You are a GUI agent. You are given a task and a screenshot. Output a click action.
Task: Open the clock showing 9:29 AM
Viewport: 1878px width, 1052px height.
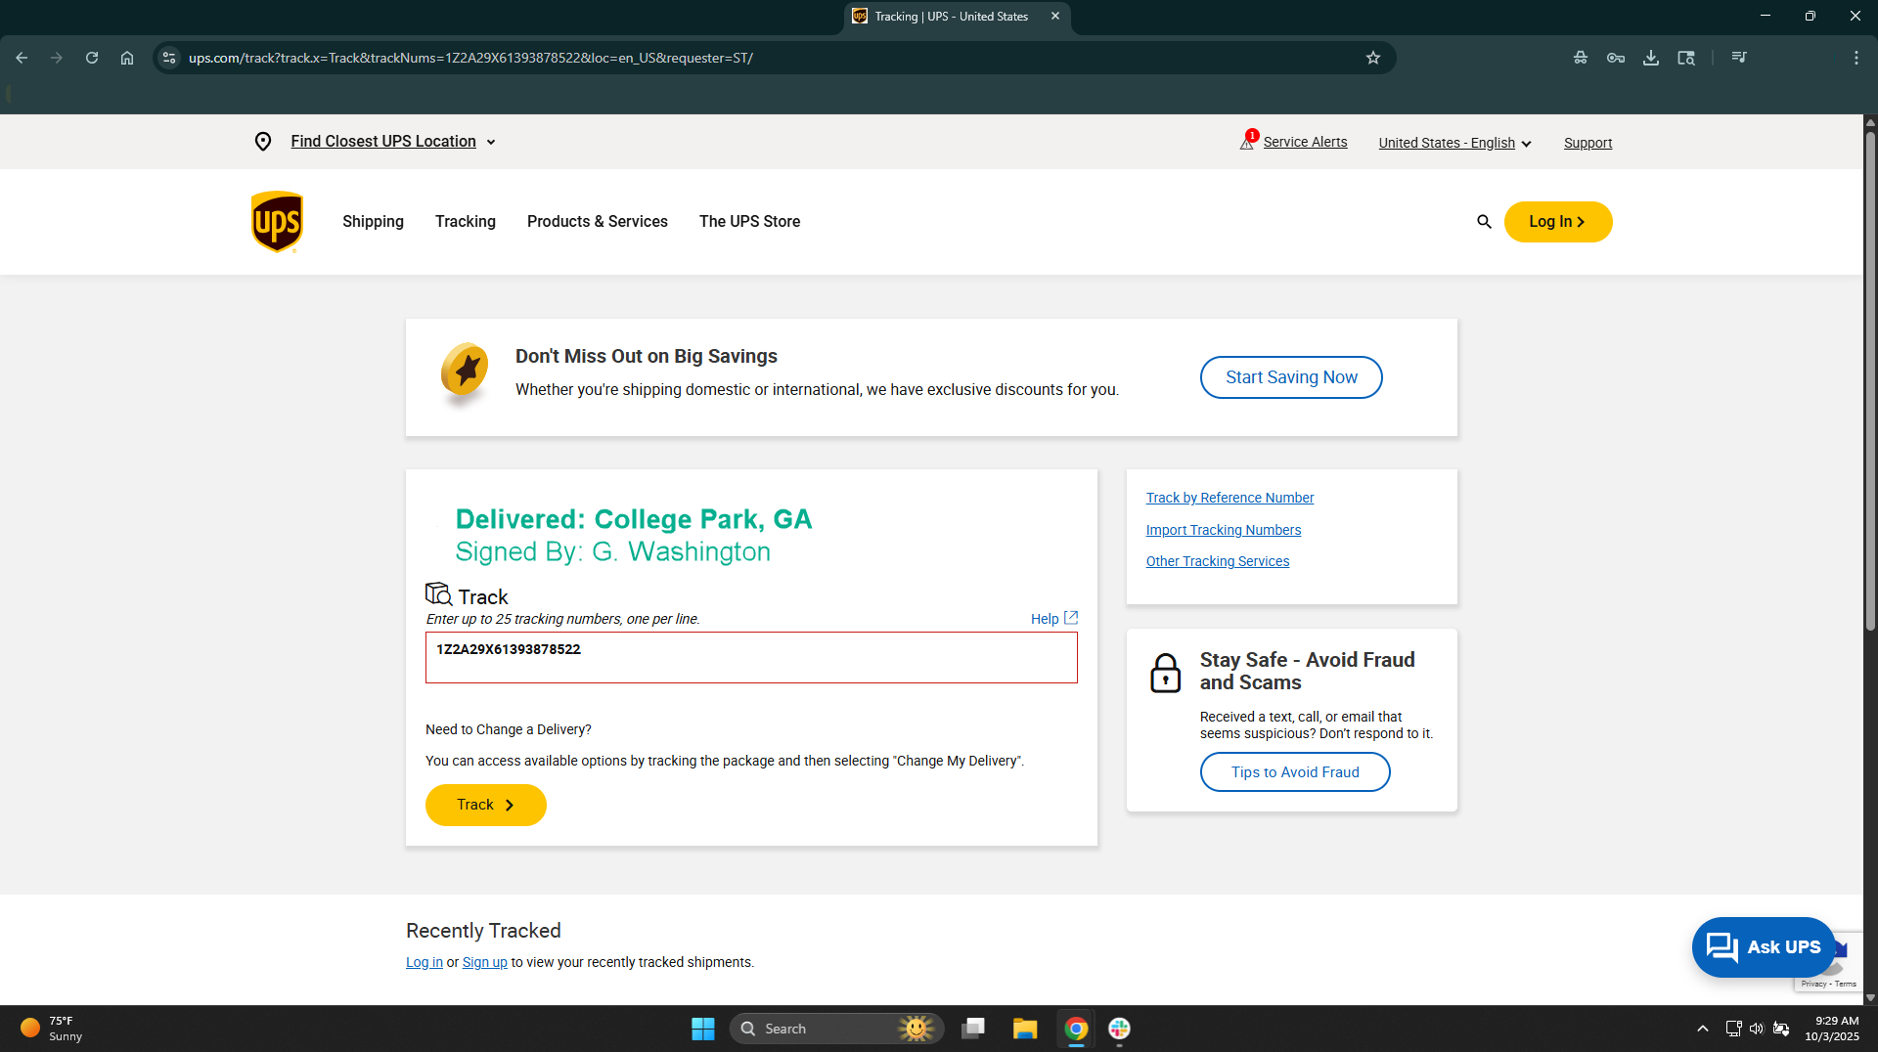[x=1831, y=1029]
